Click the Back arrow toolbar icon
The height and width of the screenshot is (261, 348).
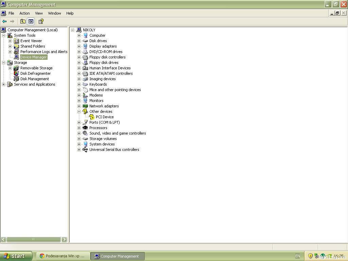(4, 21)
